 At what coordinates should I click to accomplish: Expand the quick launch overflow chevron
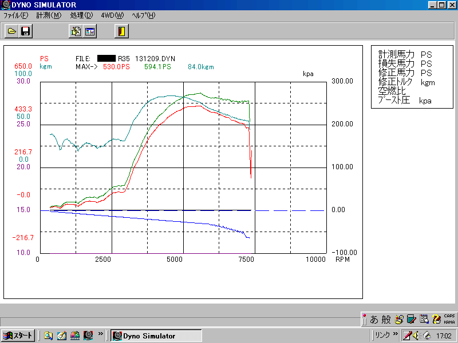coord(101,334)
